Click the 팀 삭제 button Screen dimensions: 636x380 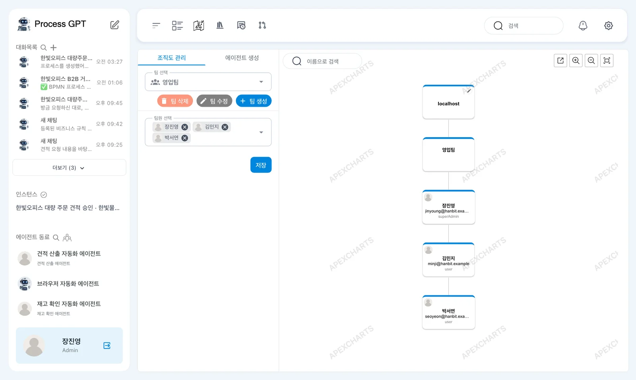[175, 101]
